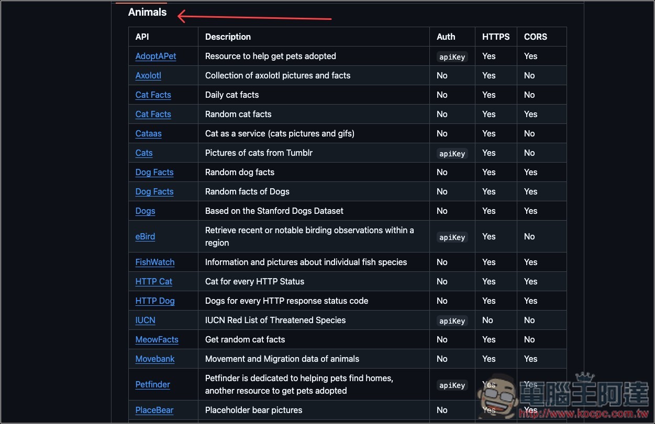Click the eBird birding observations description
Screen dimensions: 655x424
click(309, 237)
